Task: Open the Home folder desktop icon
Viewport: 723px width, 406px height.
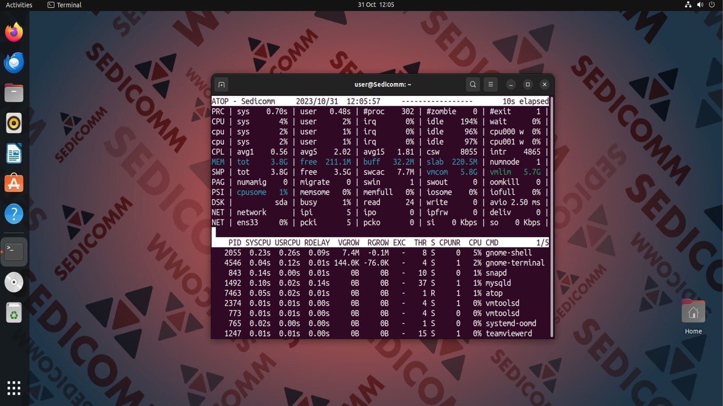Action: pyautogui.click(x=693, y=317)
